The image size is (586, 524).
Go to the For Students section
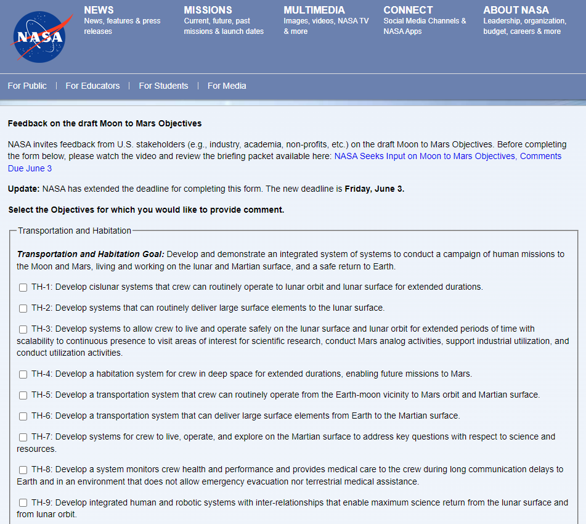click(163, 86)
